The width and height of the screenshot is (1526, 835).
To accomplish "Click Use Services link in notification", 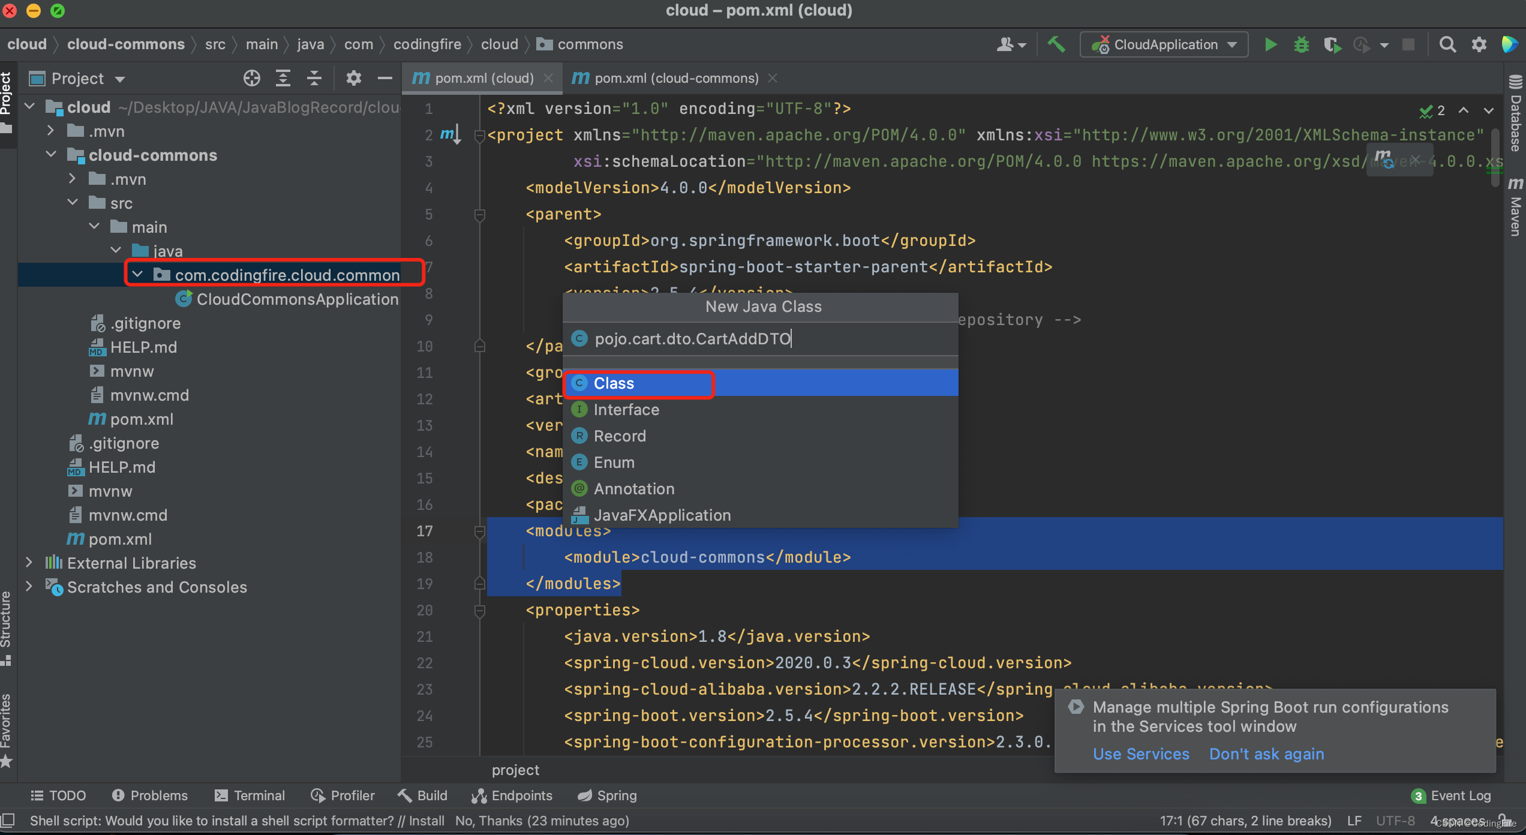I will [x=1141, y=754].
